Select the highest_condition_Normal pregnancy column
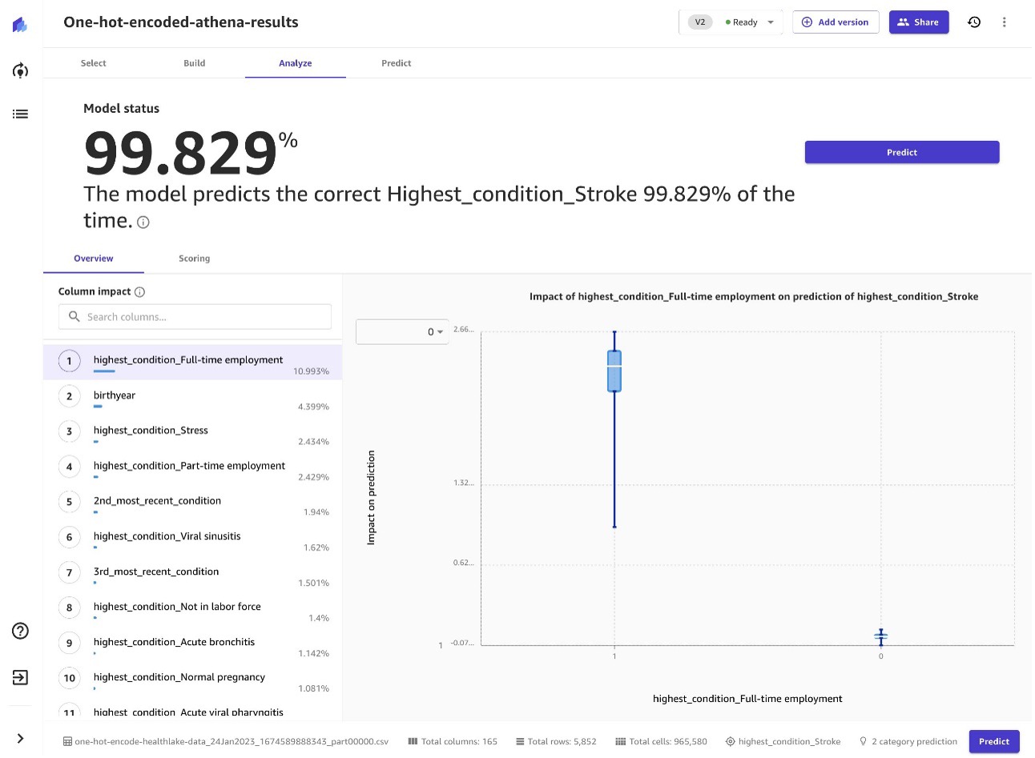Screen dimensions: 1035x758 (x=192, y=680)
